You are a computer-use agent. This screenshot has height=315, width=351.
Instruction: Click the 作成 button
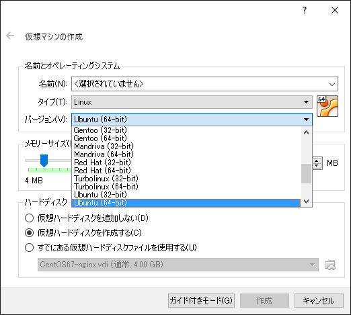pos(264,300)
